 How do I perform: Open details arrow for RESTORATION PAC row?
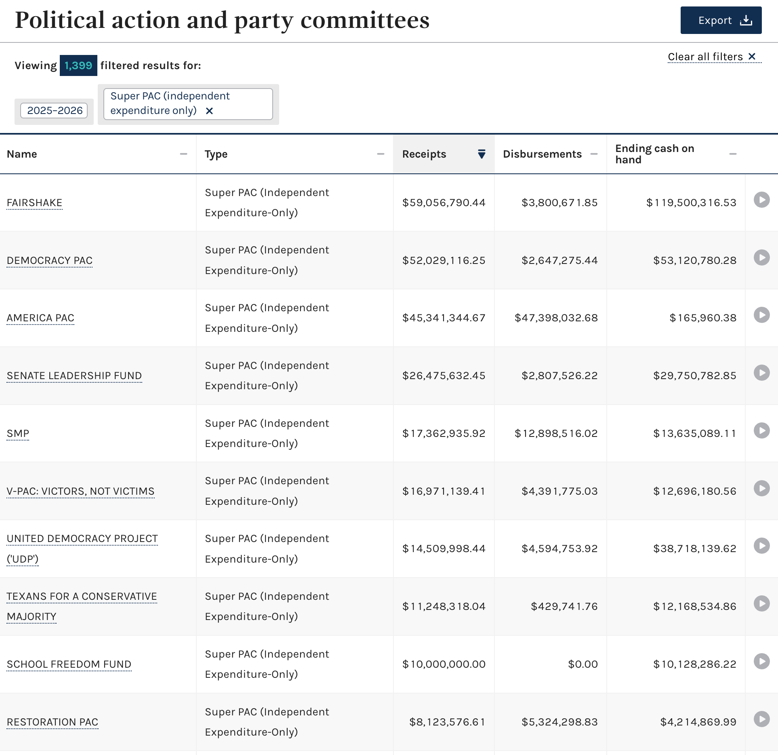click(x=761, y=719)
